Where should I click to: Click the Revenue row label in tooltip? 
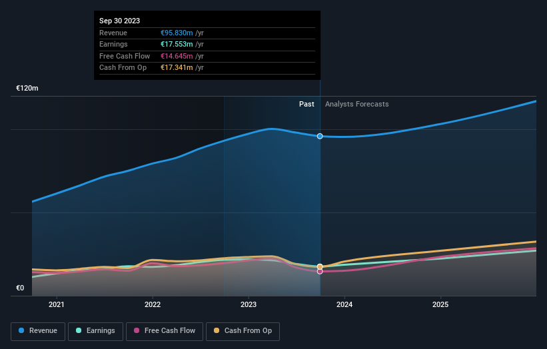113,33
